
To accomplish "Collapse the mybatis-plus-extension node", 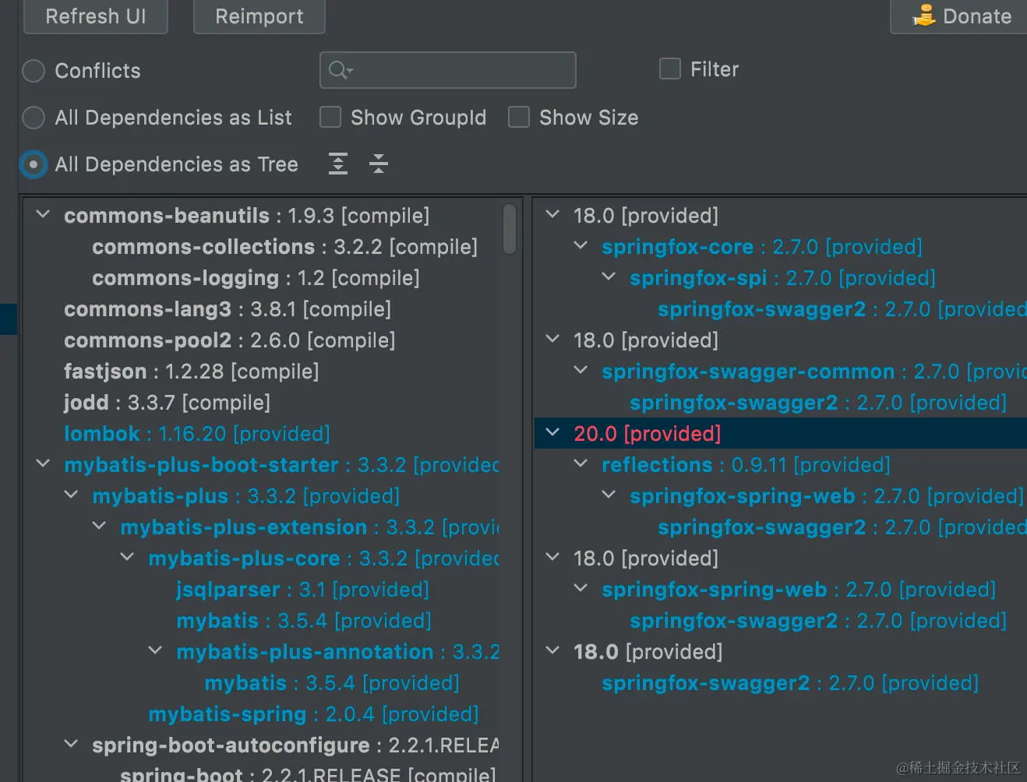I will point(99,526).
